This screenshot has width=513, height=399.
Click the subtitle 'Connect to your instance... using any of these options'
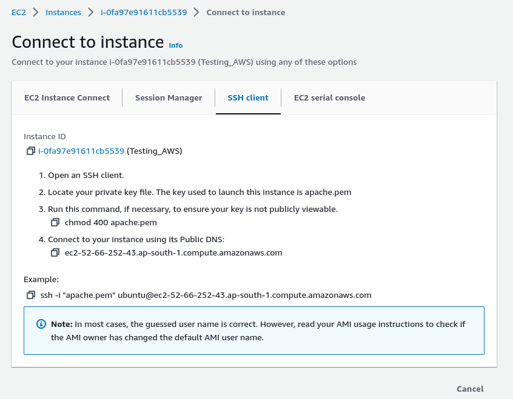184,62
